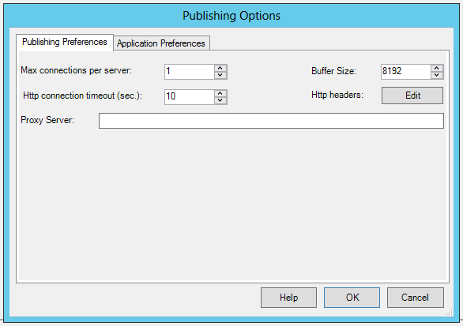Increase the Http connection timeout value
This screenshot has height=326, width=463.
coord(220,93)
